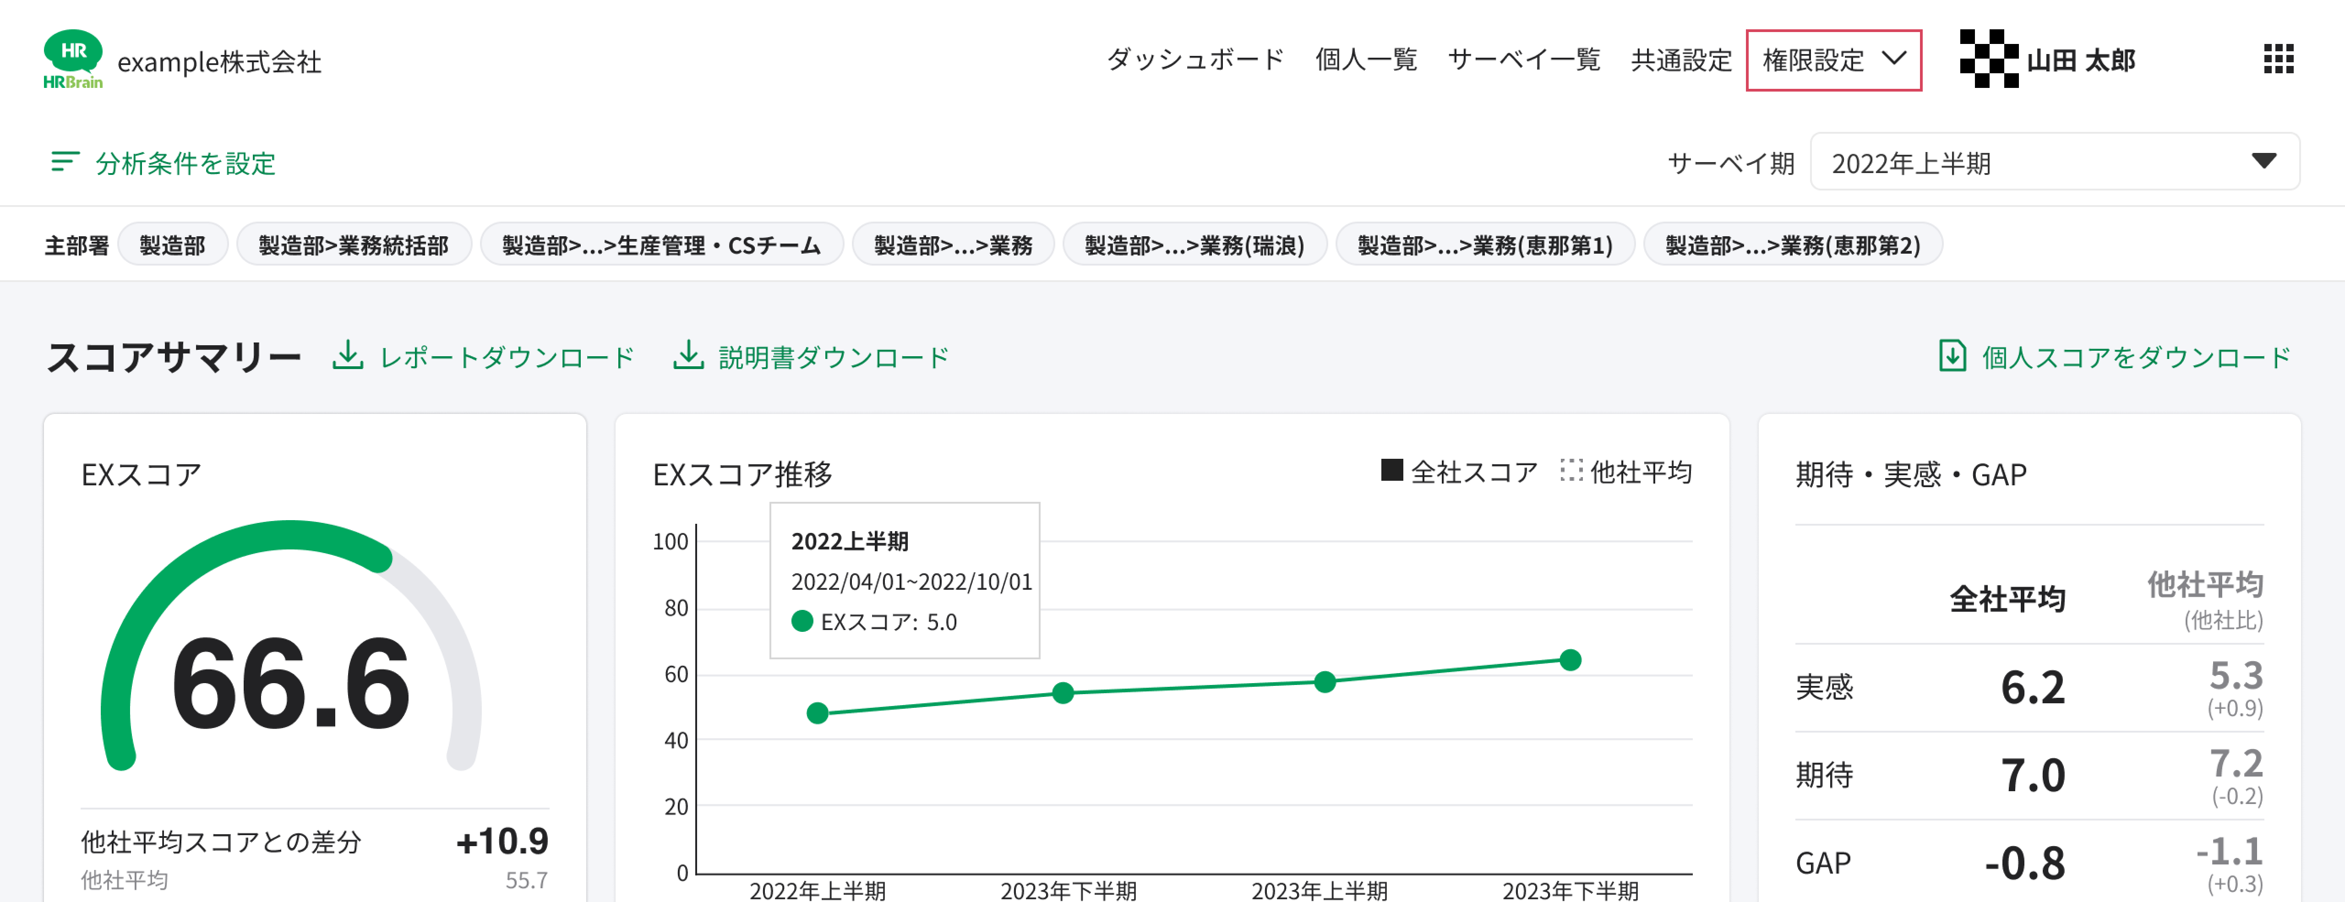Click the 分析条件を設定 filter icon

click(x=65, y=162)
